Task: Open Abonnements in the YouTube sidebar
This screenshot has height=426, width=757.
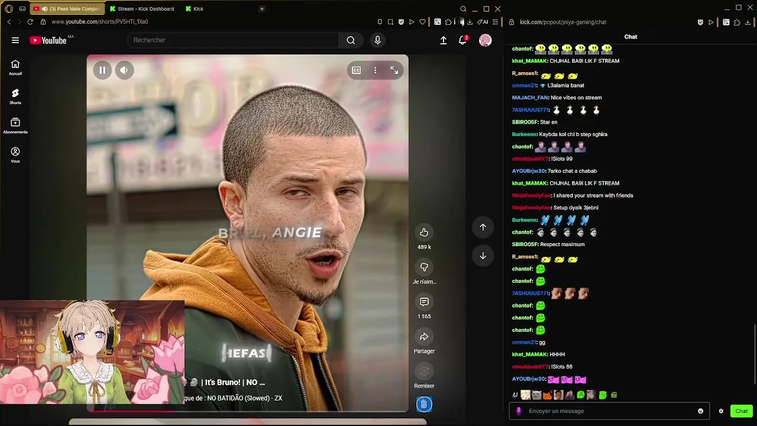Action: pyautogui.click(x=15, y=125)
